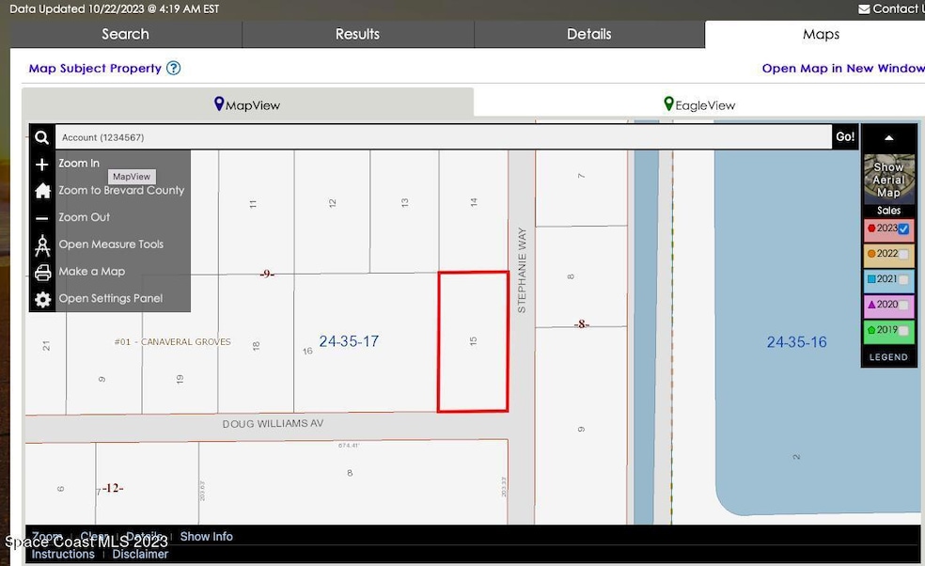Click the magnifying glass search icon
The image size is (925, 566).
(x=42, y=137)
